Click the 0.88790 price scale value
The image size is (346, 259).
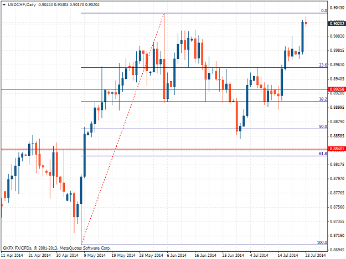pyautogui.click(x=337, y=121)
